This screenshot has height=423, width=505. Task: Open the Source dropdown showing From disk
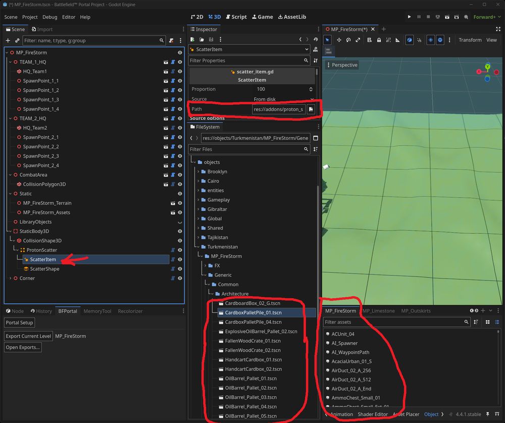[x=283, y=100]
